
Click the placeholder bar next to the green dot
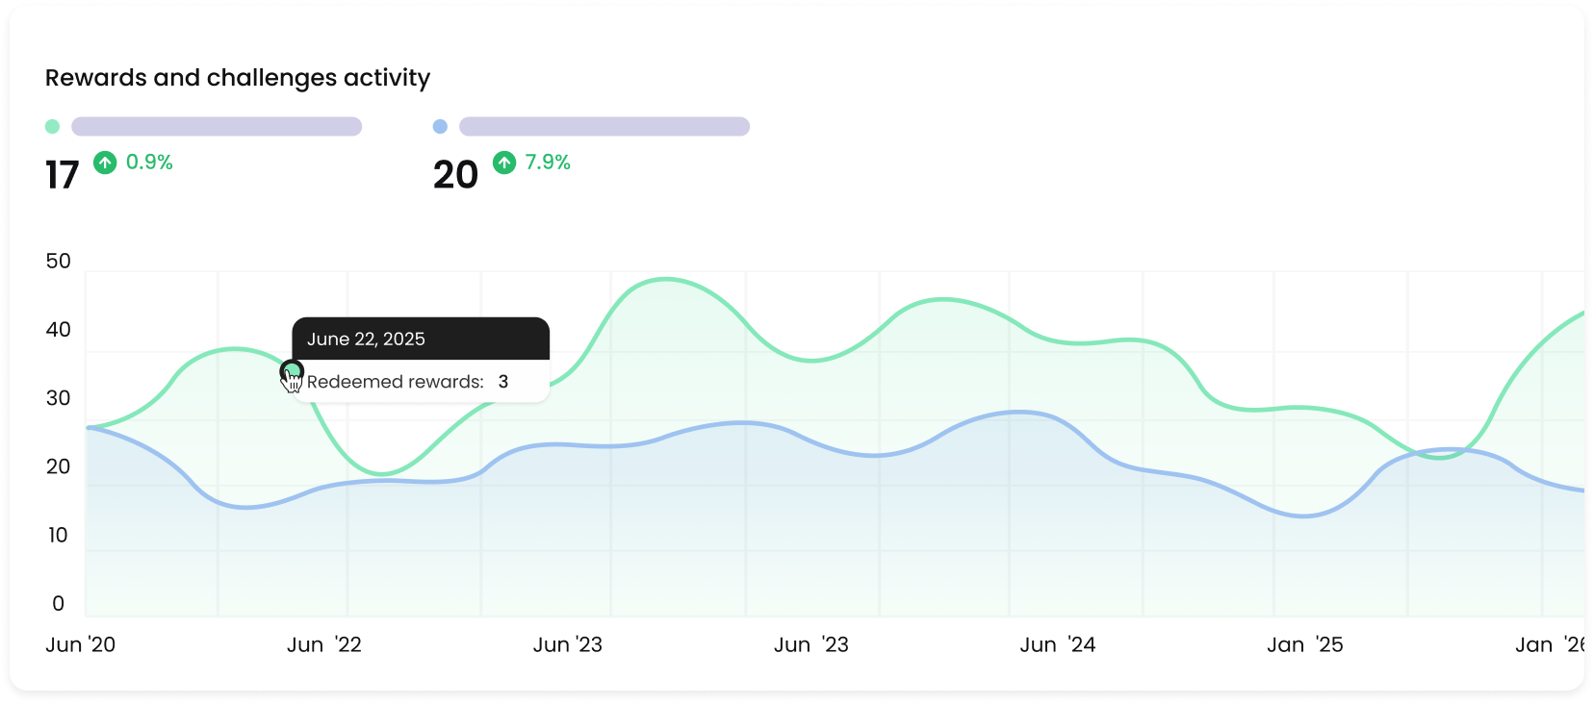click(x=217, y=127)
